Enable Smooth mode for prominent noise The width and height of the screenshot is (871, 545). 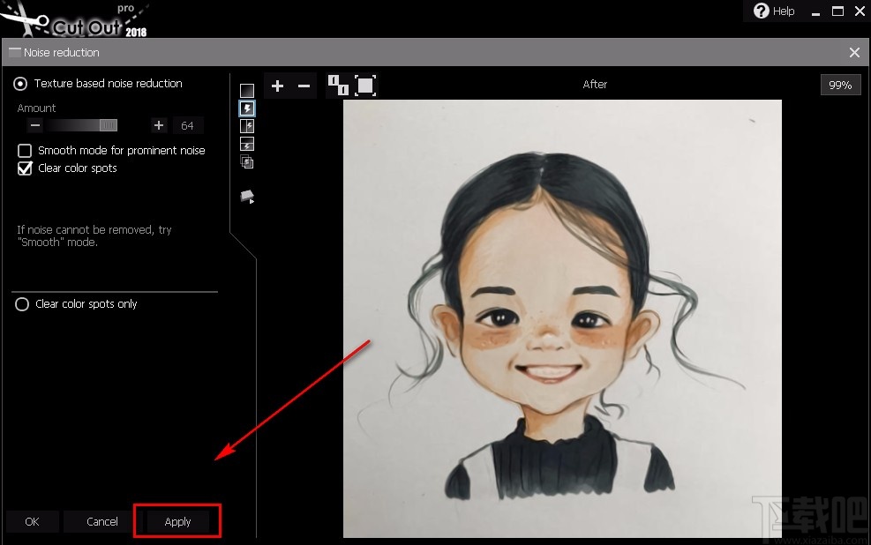pos(24,150)
